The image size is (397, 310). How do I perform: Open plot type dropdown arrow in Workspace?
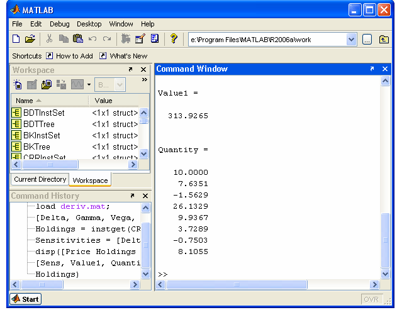[x=89, y=84]
